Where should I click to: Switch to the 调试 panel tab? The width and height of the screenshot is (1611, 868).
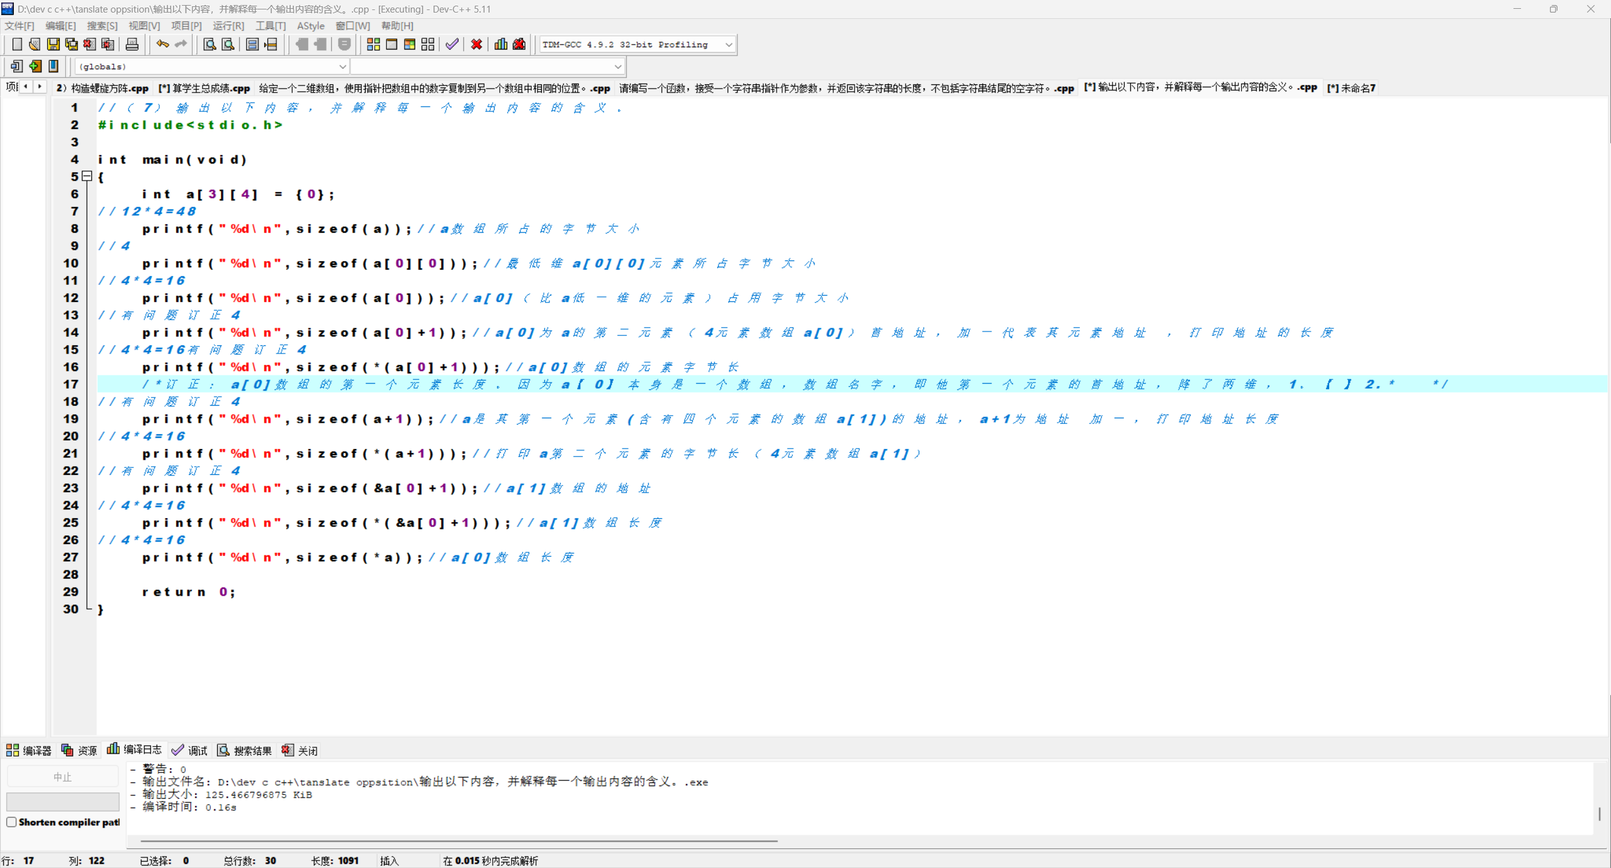(189, 750)
